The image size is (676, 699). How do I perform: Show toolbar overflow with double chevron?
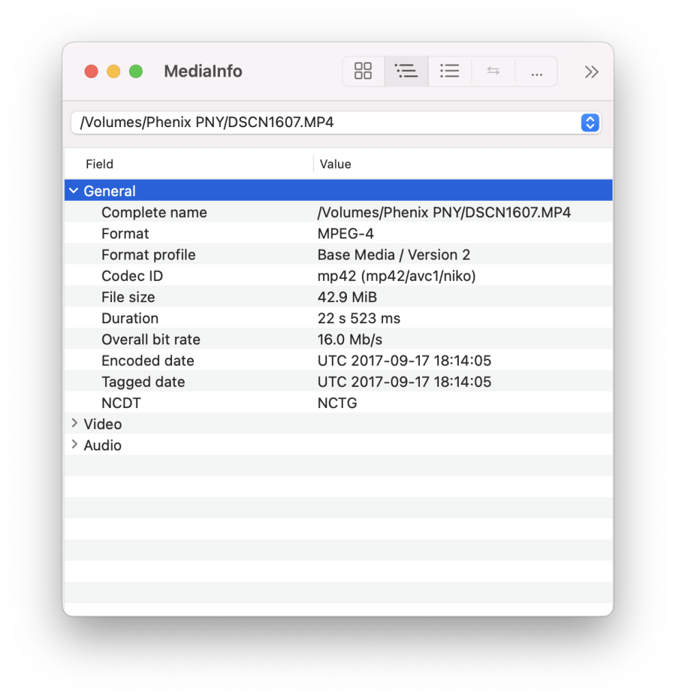point(591,72)
